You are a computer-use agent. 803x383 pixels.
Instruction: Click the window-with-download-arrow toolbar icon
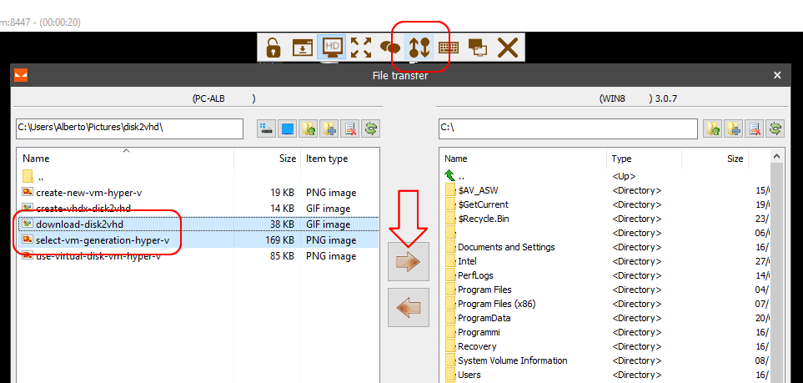[x=303, y=48]
